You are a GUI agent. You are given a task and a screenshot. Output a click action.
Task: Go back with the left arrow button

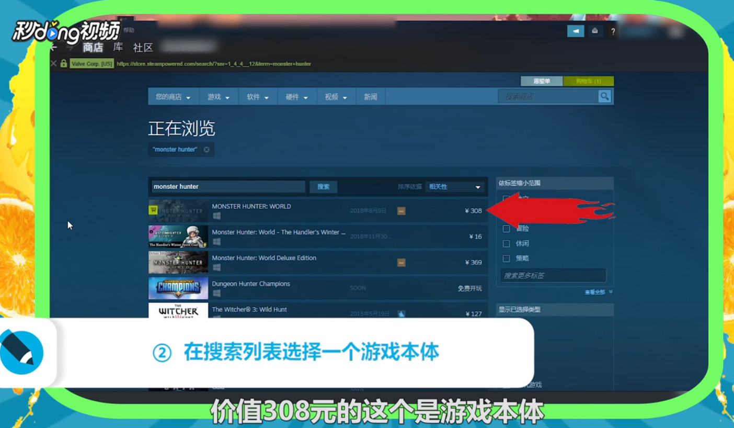(x=53, y=48)
